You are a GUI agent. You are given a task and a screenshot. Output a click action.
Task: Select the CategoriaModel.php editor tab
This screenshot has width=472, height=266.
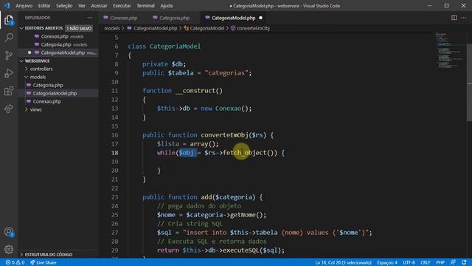[x=233, y=18]
